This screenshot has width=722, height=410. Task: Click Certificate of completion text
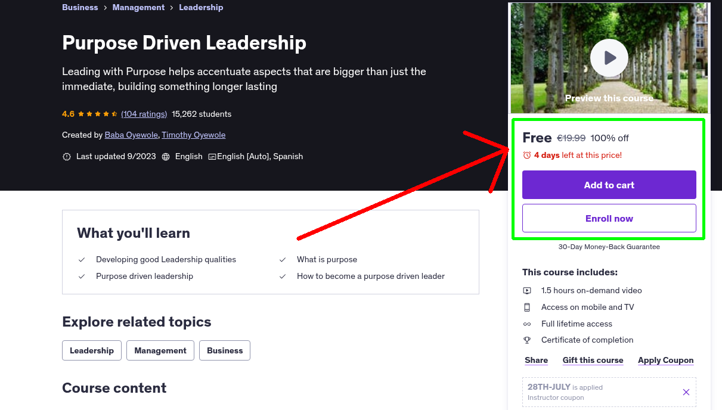pos(587,340)
